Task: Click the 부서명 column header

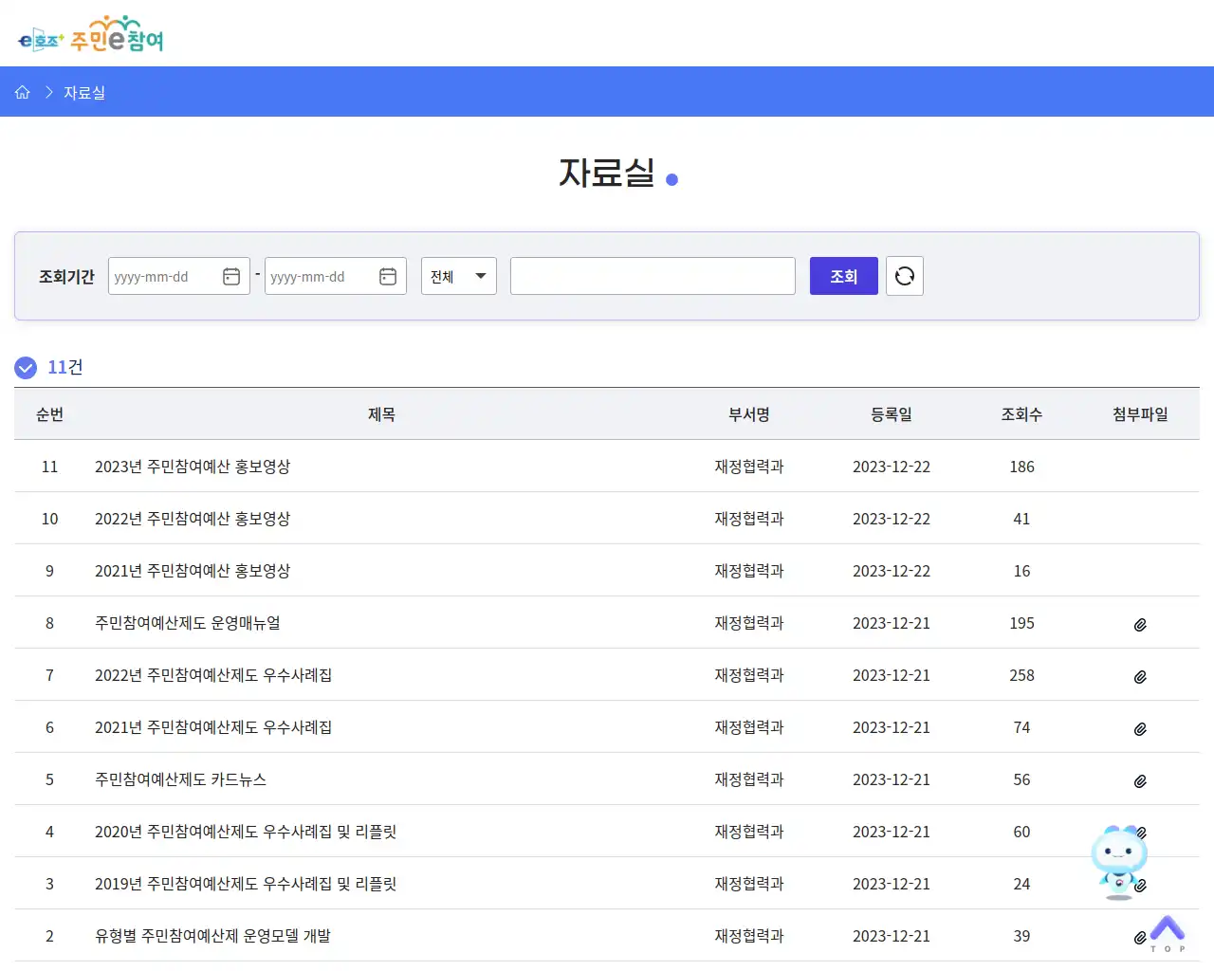Action: point(749,414)
